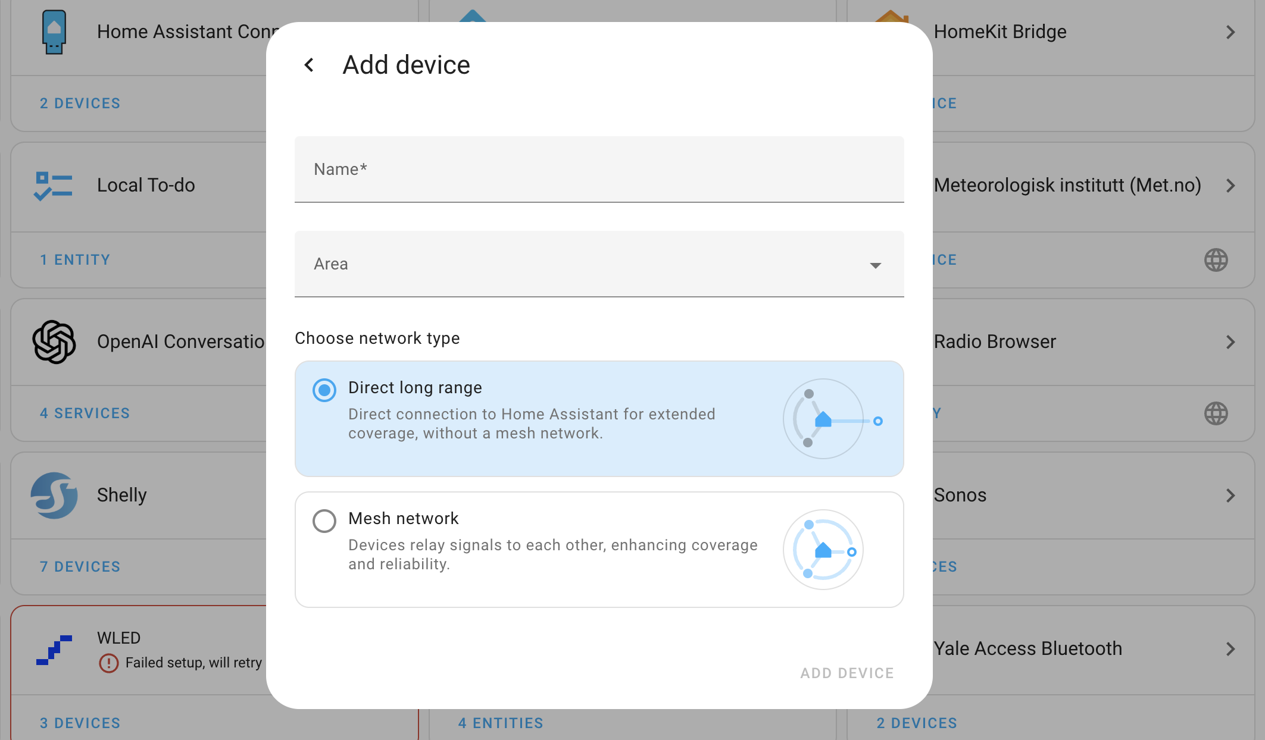Click the Home Assistant Connect device icon
This screenshot has width=1265, height=740.
[54, 32]
